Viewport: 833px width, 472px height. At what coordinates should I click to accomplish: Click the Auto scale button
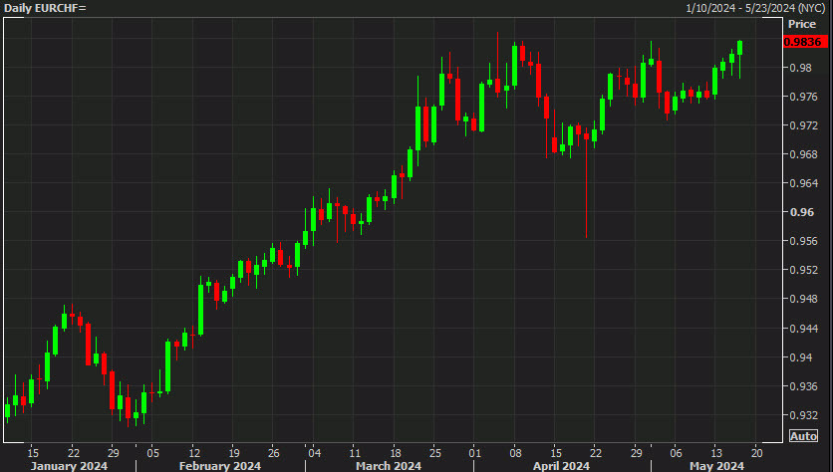[x=803, y=436]
